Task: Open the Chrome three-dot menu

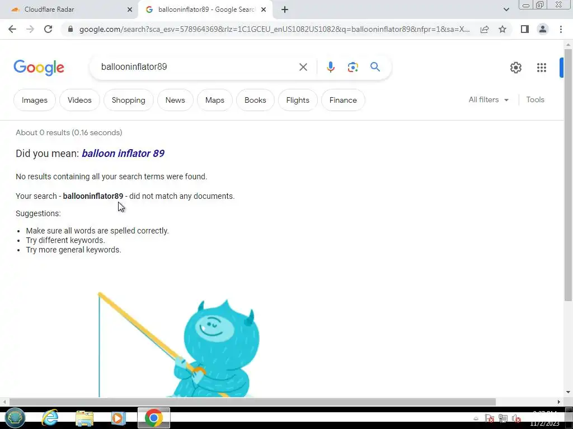Action: [x=561, y=29]
